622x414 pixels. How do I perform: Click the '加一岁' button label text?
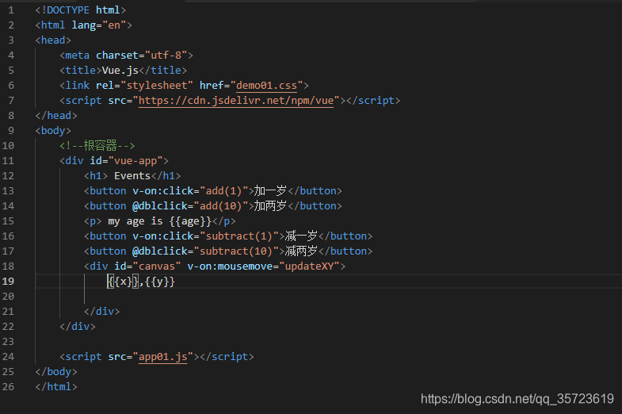[x=270, y=191]
